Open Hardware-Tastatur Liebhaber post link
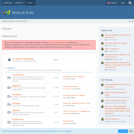The height and width of the screenshot is (134, 134). (x=117, y=56)
